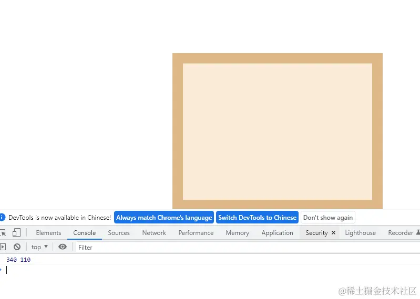
Task: Select the inspect element picker icon
Action: pyautogui.click(x=3, y=233)
